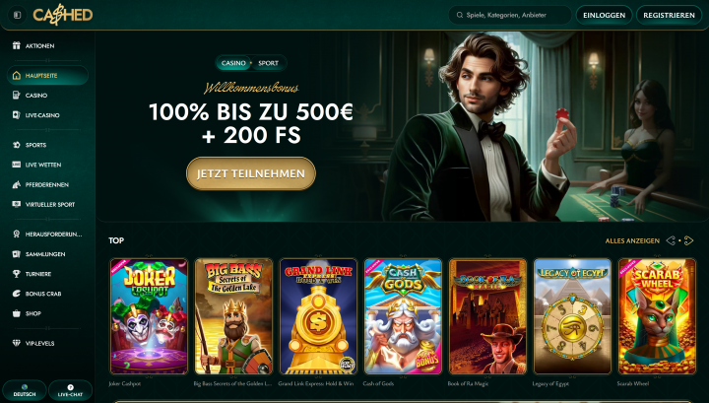Click the Live-Casino cards icon
709x403 pixels.
pyautogui.click(x=17, y=115)
